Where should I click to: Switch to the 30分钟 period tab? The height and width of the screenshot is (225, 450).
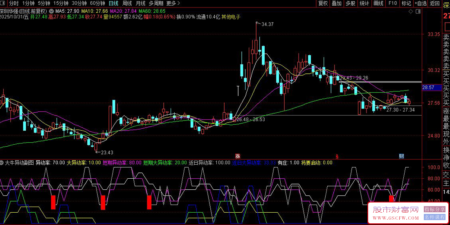click(79, 3)
